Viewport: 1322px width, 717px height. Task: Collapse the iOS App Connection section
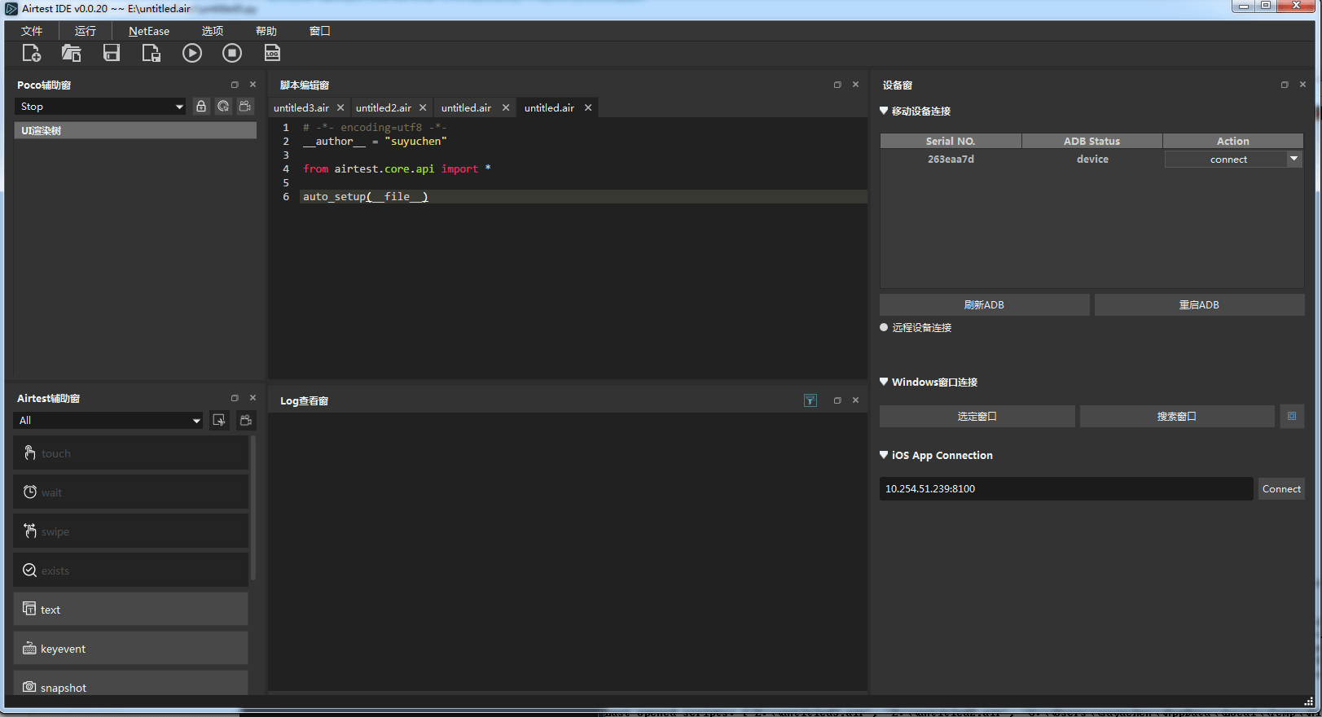[x=884, y=455]
